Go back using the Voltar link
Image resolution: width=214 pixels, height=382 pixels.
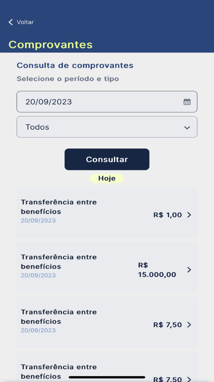(x=25, y=22)
